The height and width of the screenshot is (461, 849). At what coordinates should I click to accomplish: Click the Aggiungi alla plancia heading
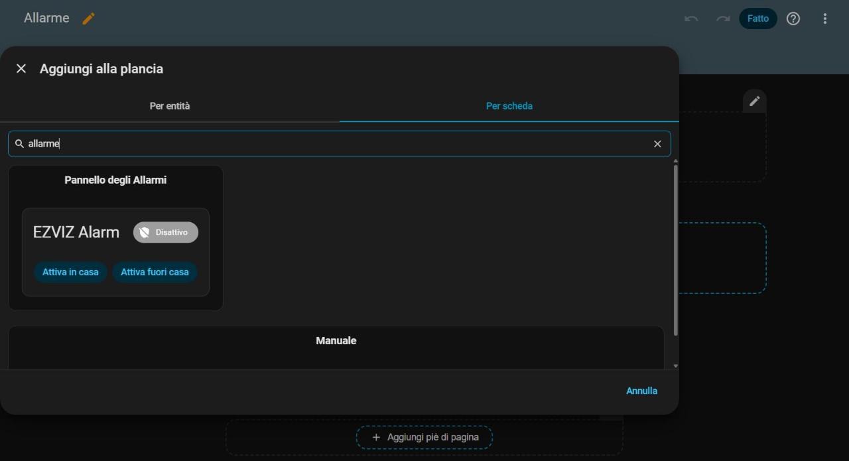pyautogui.click(x=101, y=68)
